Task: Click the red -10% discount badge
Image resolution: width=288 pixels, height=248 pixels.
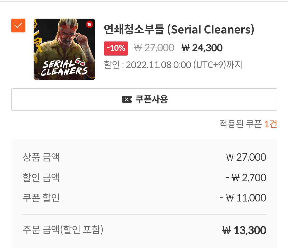Action: [116, 48]
